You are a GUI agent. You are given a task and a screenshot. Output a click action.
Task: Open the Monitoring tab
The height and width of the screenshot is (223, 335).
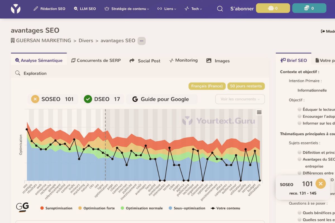click(183, 60)
